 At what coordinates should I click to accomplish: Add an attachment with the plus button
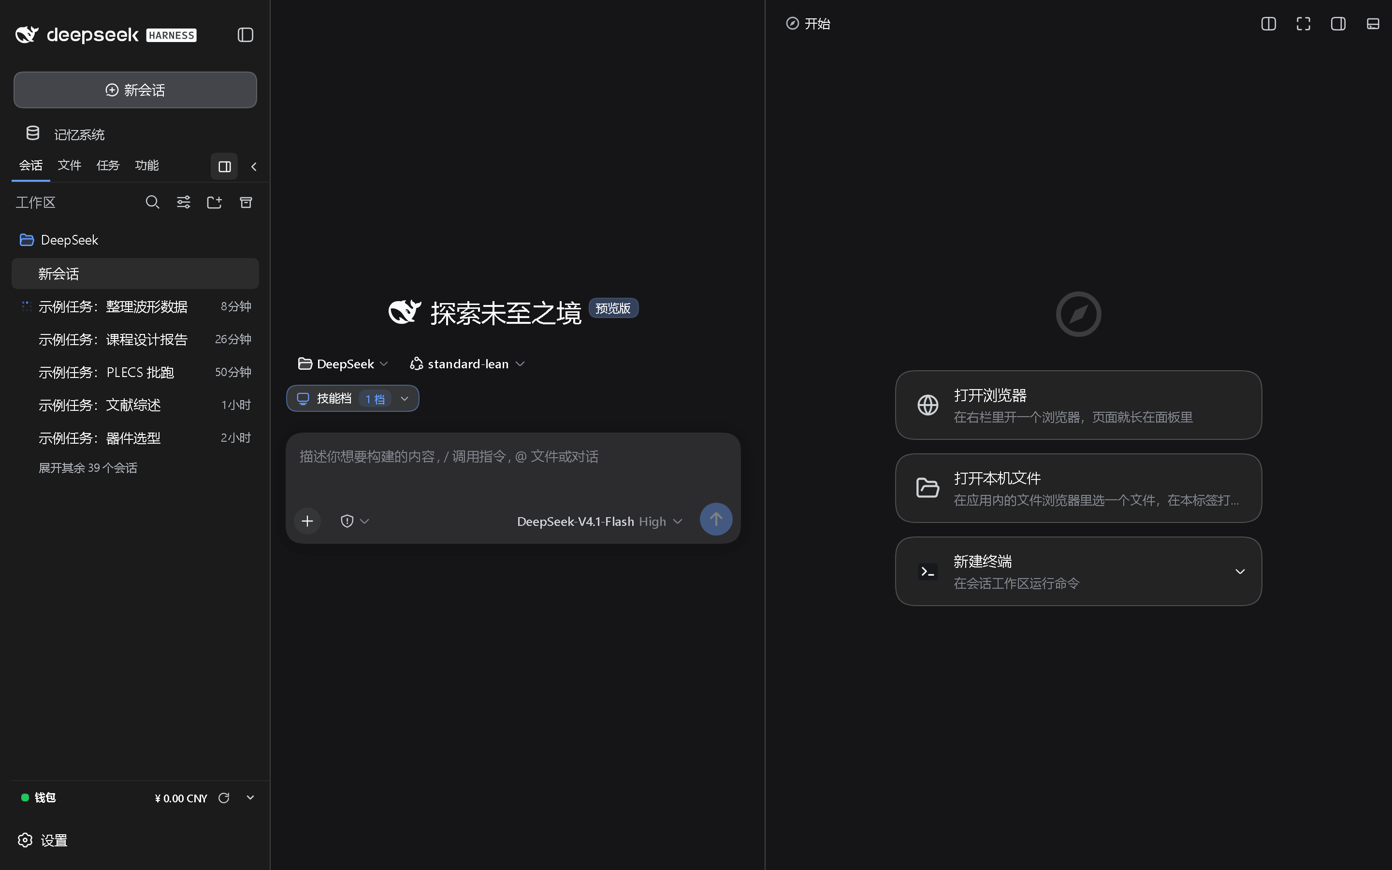tap(307, 521)
